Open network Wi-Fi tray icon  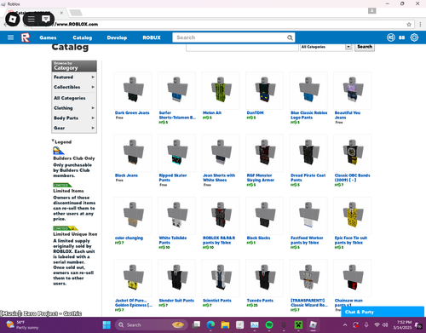[x=377, y=324]
